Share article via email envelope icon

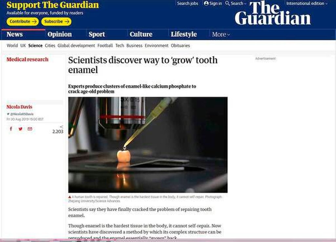[x=30, y=129]
